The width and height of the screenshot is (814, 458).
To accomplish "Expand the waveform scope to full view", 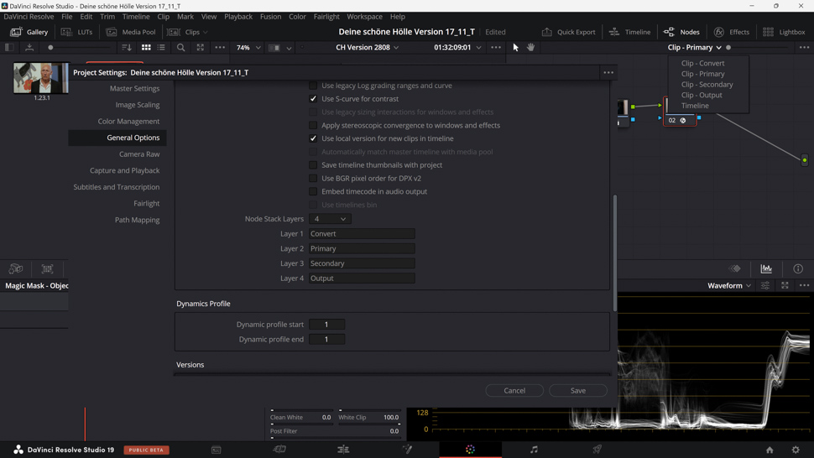I will click(785, 286).
